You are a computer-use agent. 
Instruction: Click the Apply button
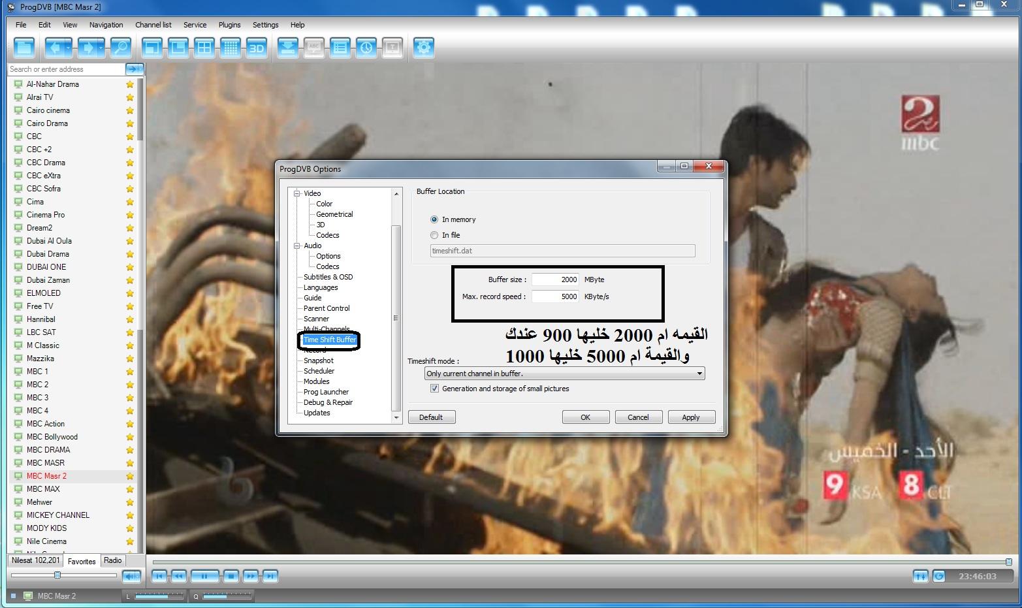tap(692, 417)
